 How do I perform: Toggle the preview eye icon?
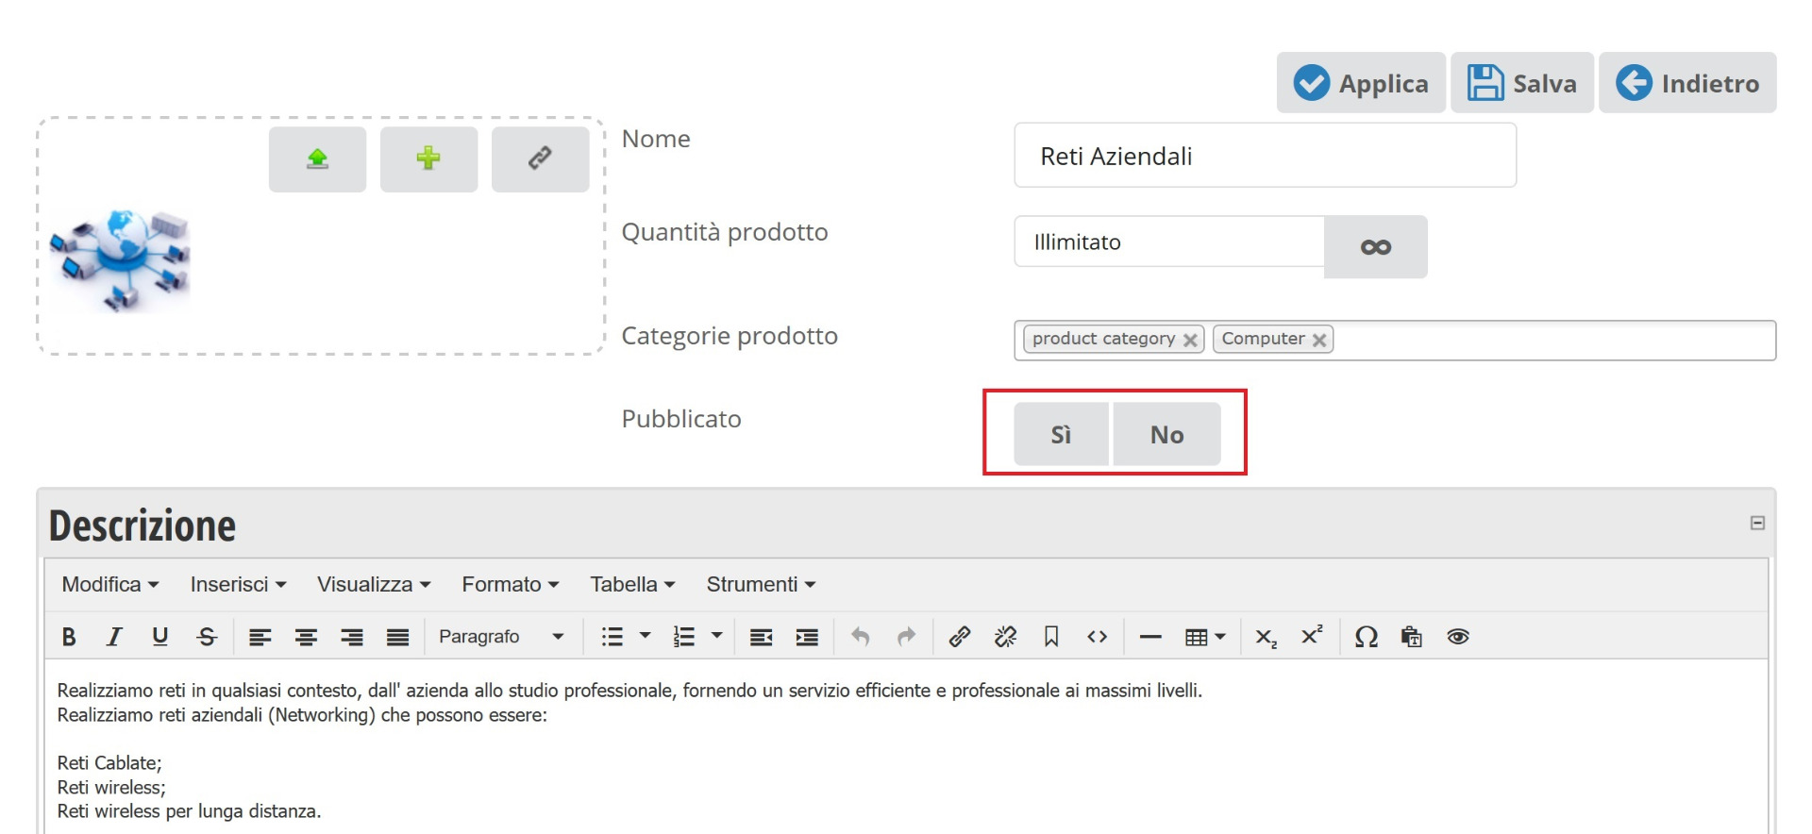tap(1457, 637)
